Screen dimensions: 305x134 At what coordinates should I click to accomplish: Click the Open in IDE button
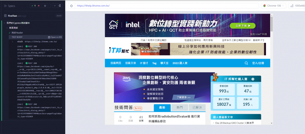tap(55, 37)
